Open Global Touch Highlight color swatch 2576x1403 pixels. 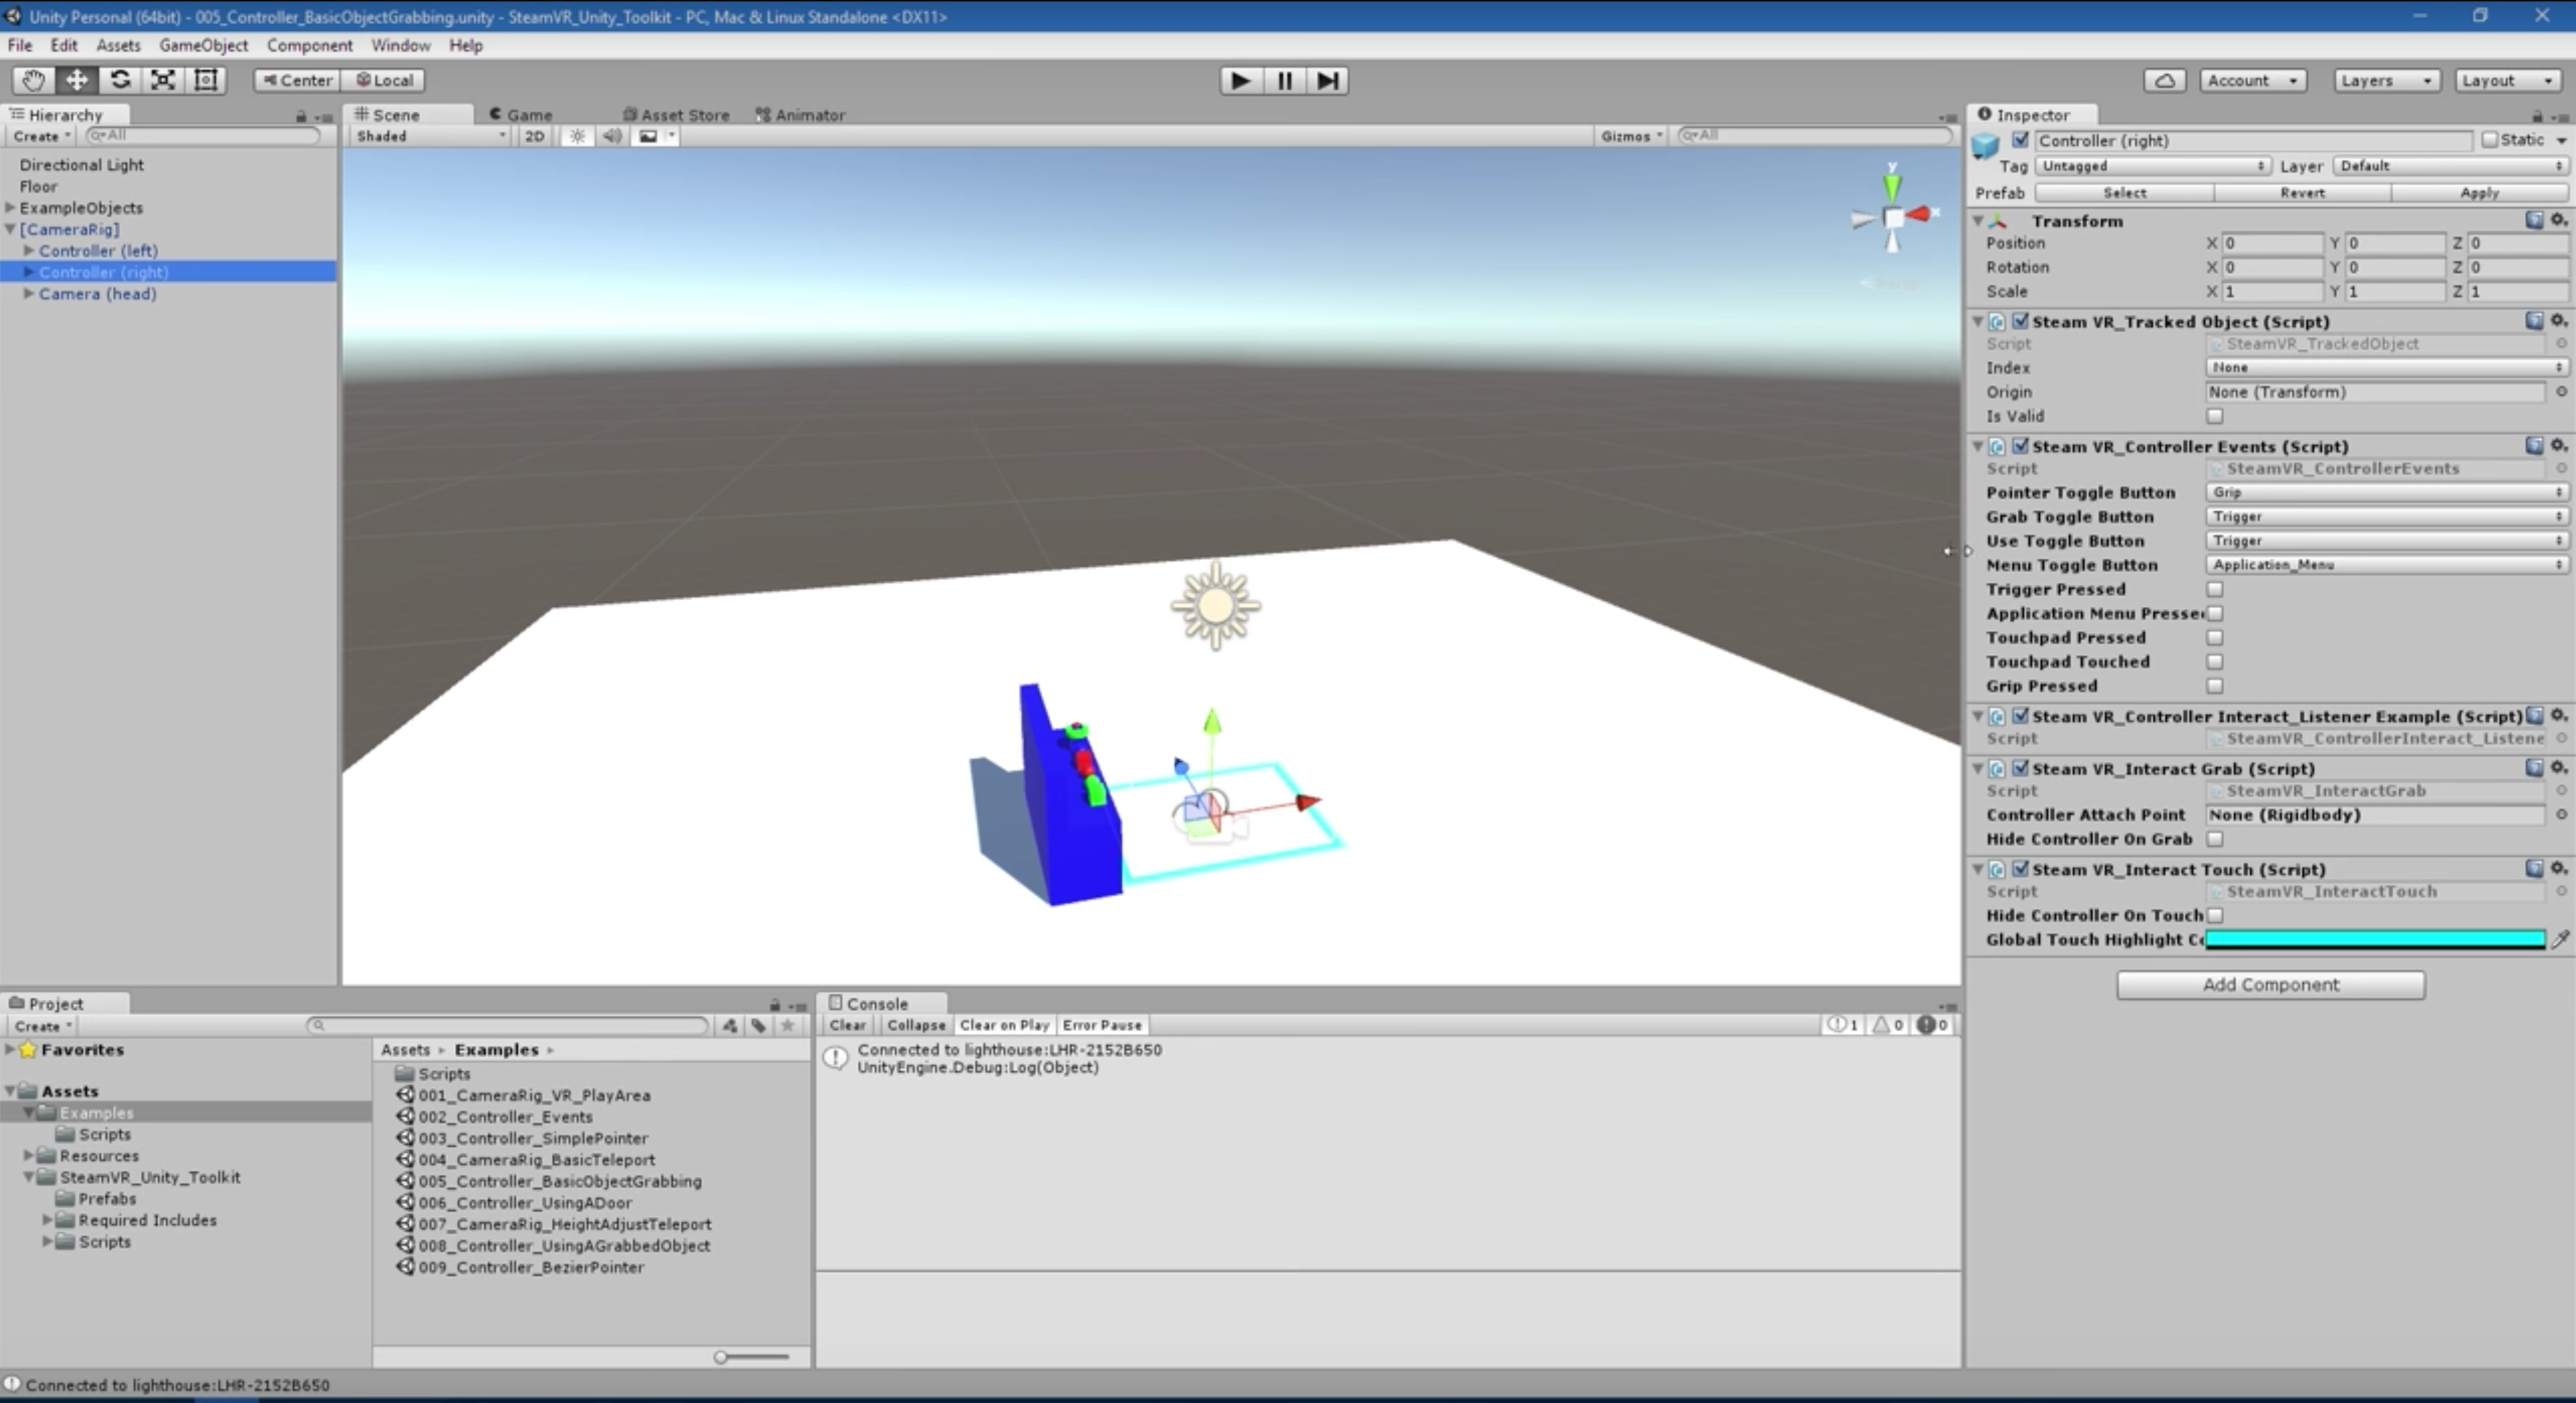point(2375,939)
